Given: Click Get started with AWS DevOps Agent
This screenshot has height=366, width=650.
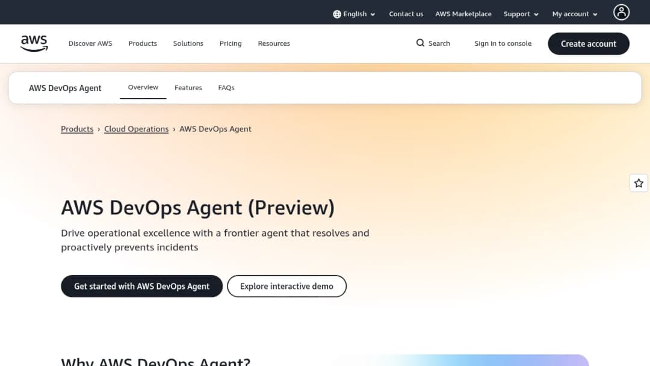Looking at the screenshot, I should click(x=142, y=287).
